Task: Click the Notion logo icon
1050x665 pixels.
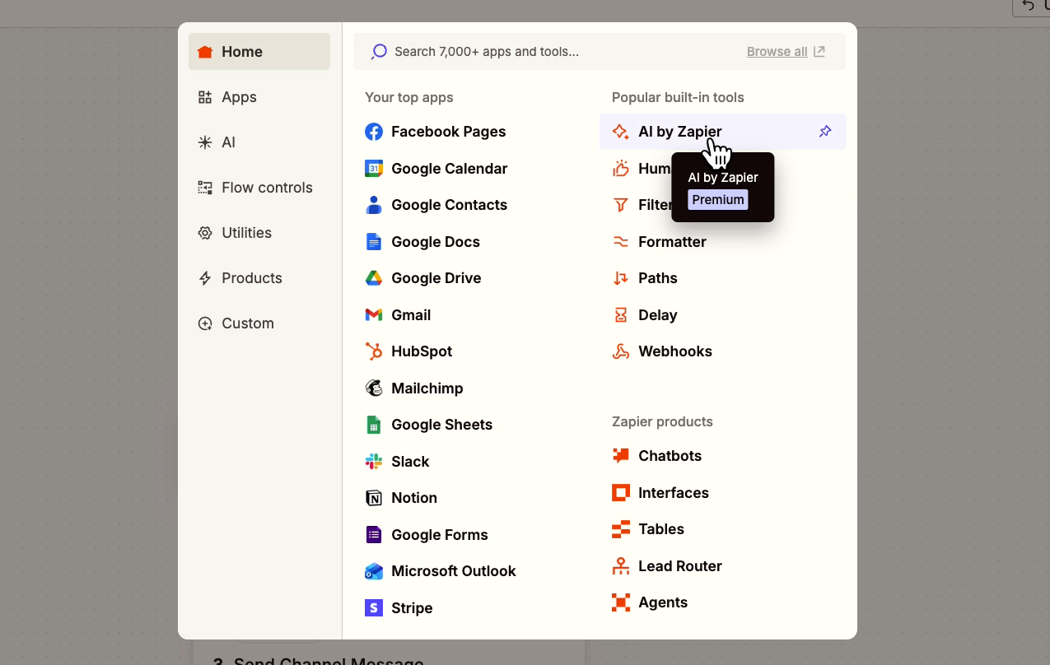Action: pyautogui.click(x=374, y=498)
